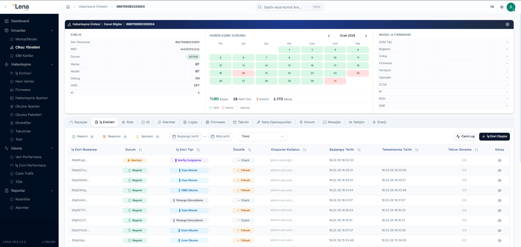Toggle the Başarısız status filter

point(115,136)
